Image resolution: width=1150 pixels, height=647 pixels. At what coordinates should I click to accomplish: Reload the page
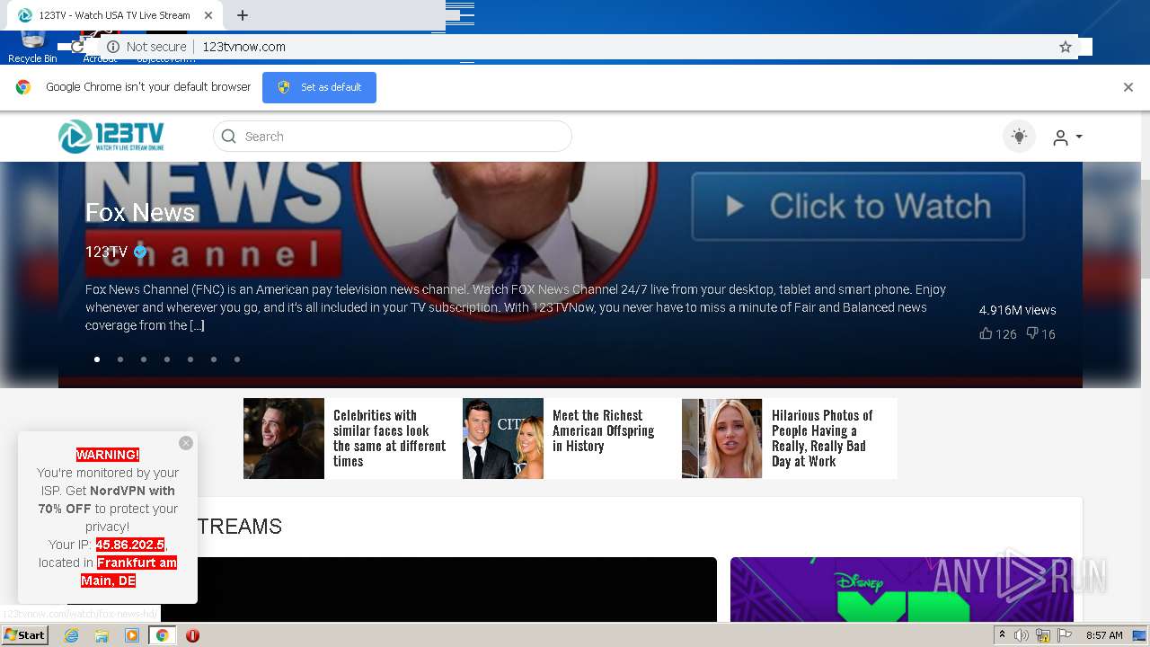point(77,47)
